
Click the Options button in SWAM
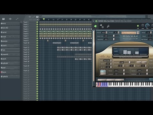tap(111, 80)
